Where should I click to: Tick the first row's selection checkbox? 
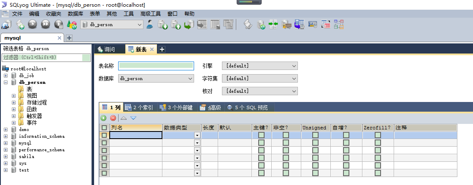104,135
